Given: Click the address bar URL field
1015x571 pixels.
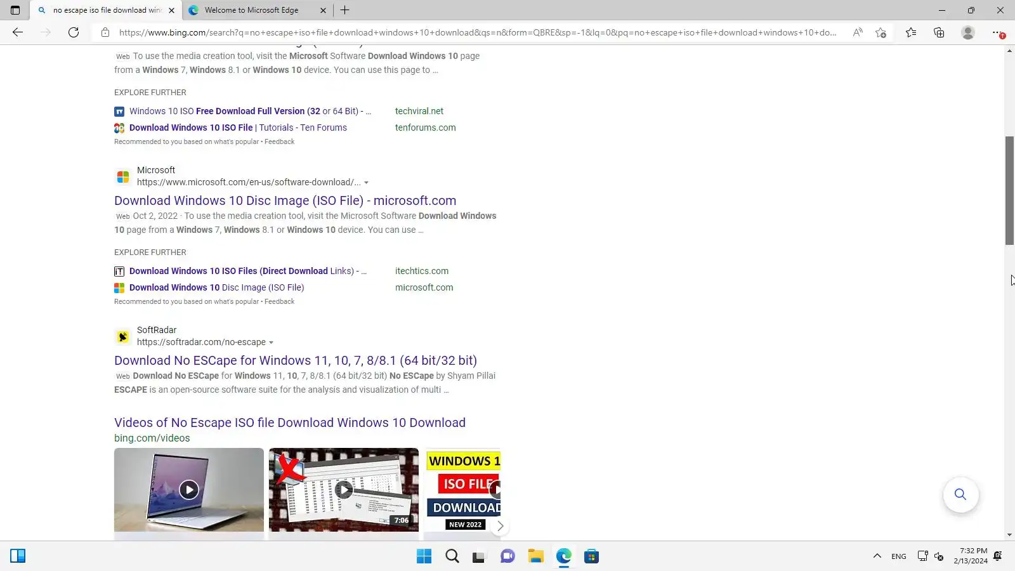Looking at the screenshot, I should pos(477,32).
